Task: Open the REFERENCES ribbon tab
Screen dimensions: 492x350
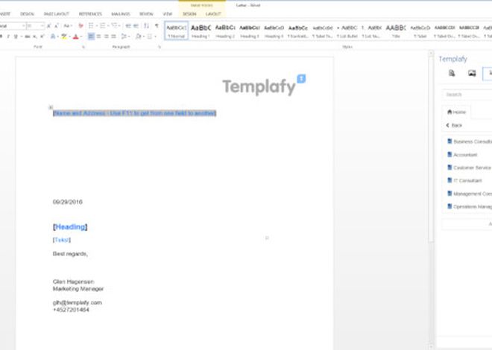Action: pyautogui.click(x=90, y=14)
